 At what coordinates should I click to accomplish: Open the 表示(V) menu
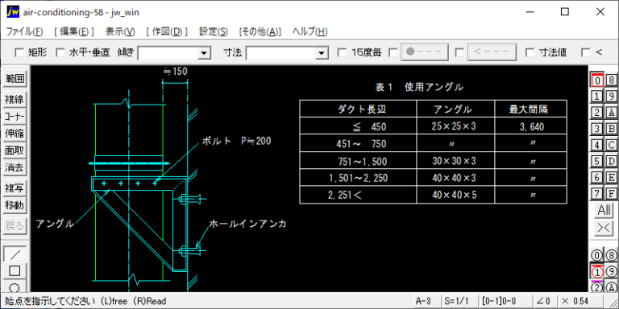(120, 31)
